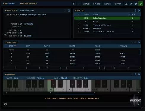Toggle the green power button
Viewport: 145px width, 111px height.
click(x=141, y=4)
